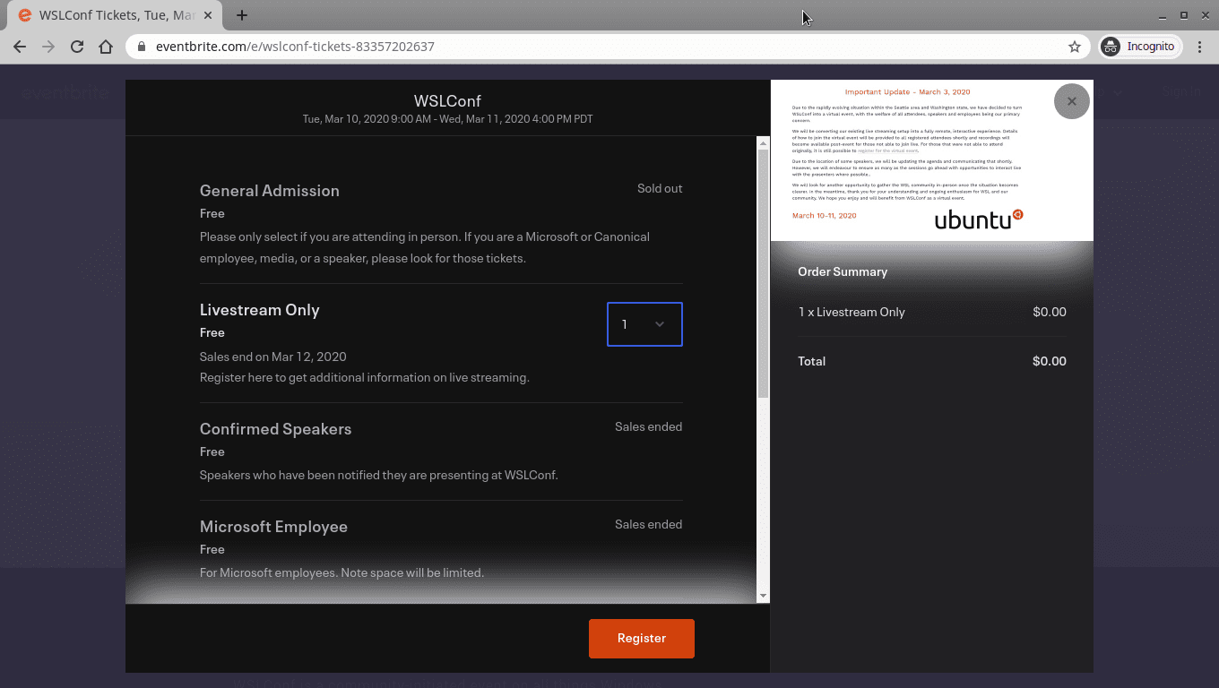This screenshot has width=1219, height=688.
Task: Click the Total label in summary
Action: click(x=812, y=361)
